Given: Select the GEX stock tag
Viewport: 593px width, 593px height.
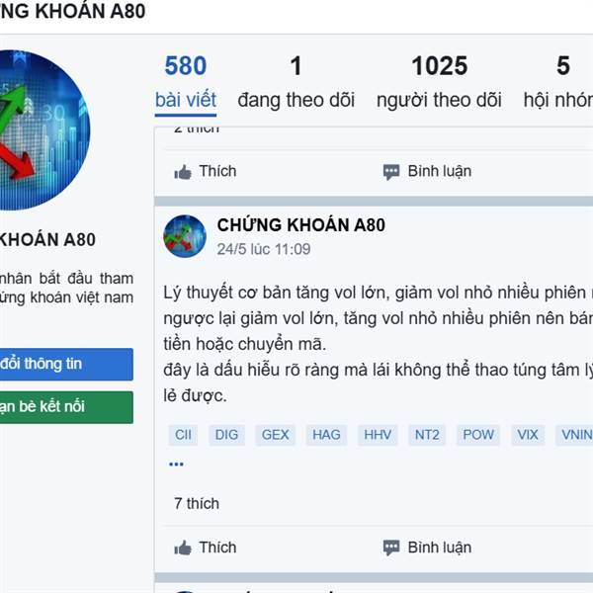Looking at the screenshot, I should coord(276,435).
